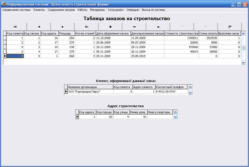Select city code cell 62
This screenshot has height=167, width=249.
(105, 117)
